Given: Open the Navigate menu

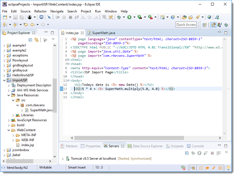Looking at the screenshot, I should 57,11.
